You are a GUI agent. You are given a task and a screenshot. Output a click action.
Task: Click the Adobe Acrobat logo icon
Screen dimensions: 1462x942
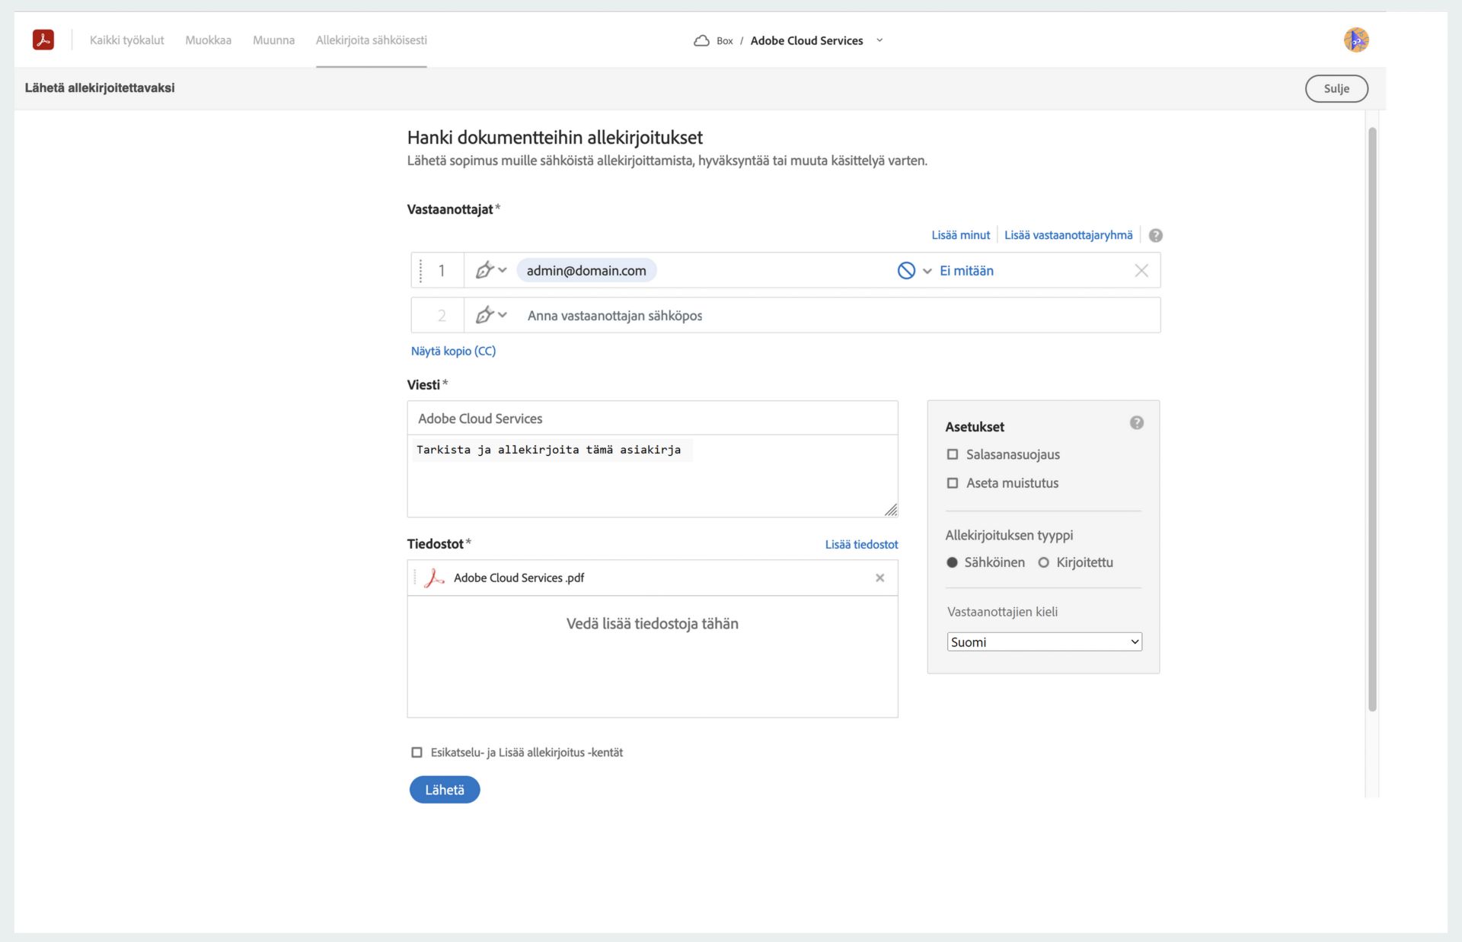point(43,40)
